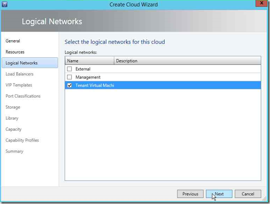The height and width of the screenshot is (204, 270).
Task: Open the Library wizard page
Action: (x=12, y=118)
